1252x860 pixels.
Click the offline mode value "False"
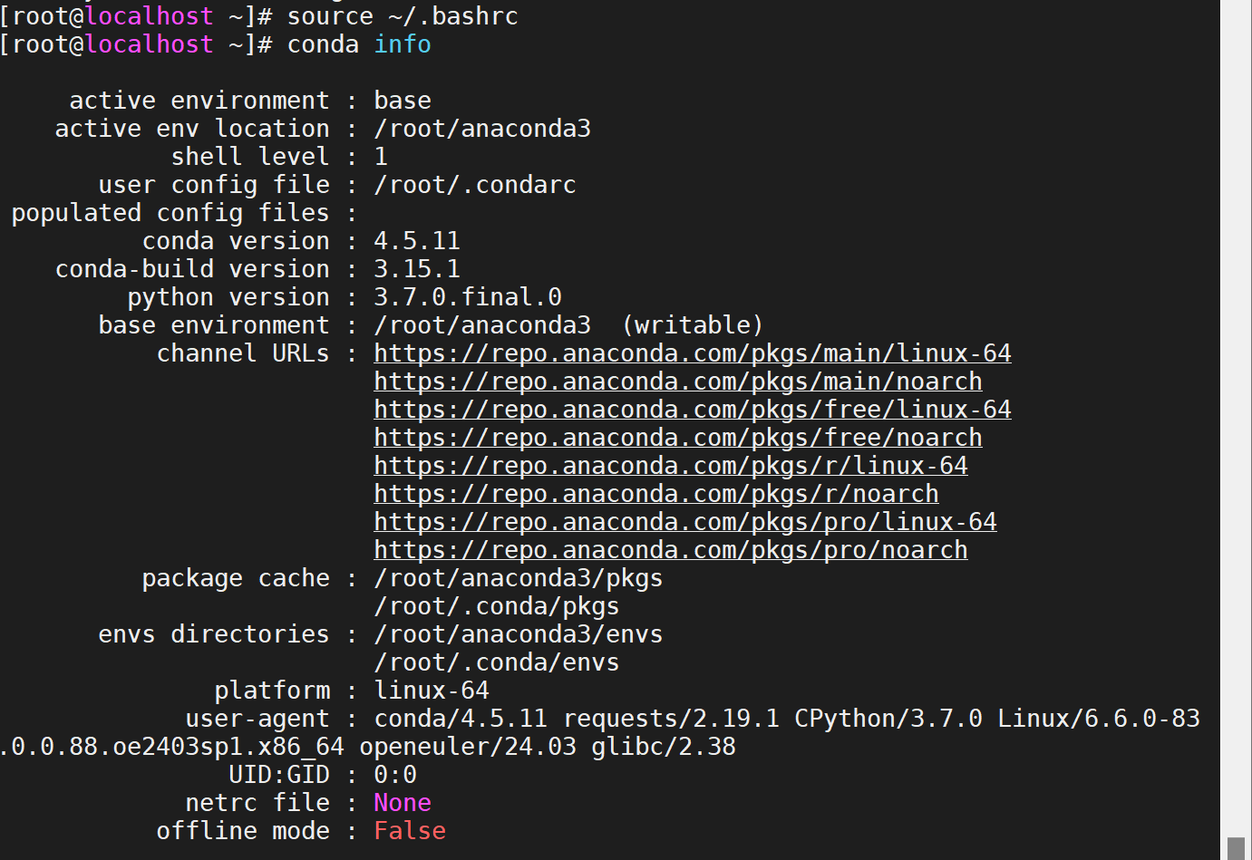410,831
